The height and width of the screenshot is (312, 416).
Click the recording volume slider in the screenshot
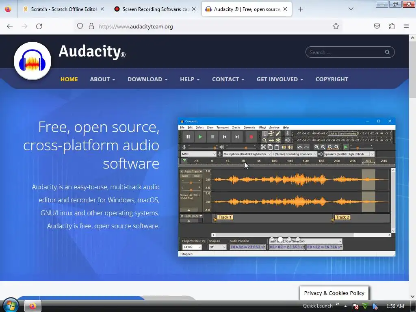click(x=202, y=147)
